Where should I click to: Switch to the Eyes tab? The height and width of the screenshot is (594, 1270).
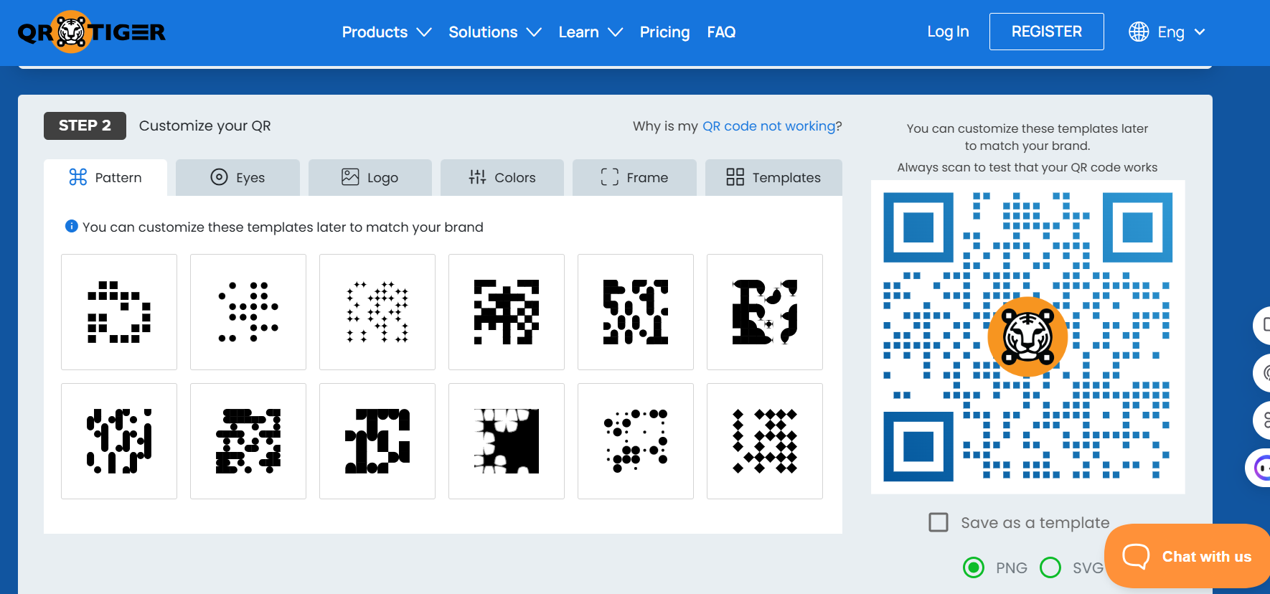click(237, 177)
